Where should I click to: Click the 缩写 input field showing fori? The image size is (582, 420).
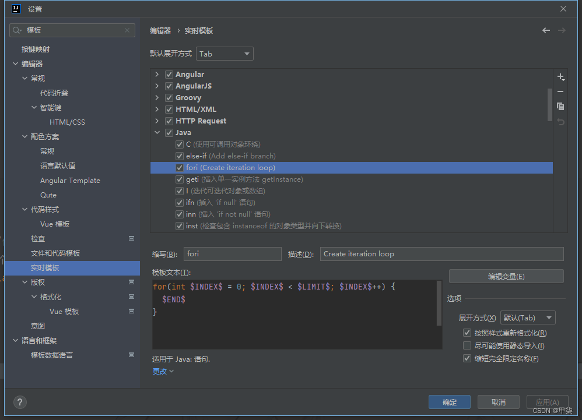click(232, 254)
